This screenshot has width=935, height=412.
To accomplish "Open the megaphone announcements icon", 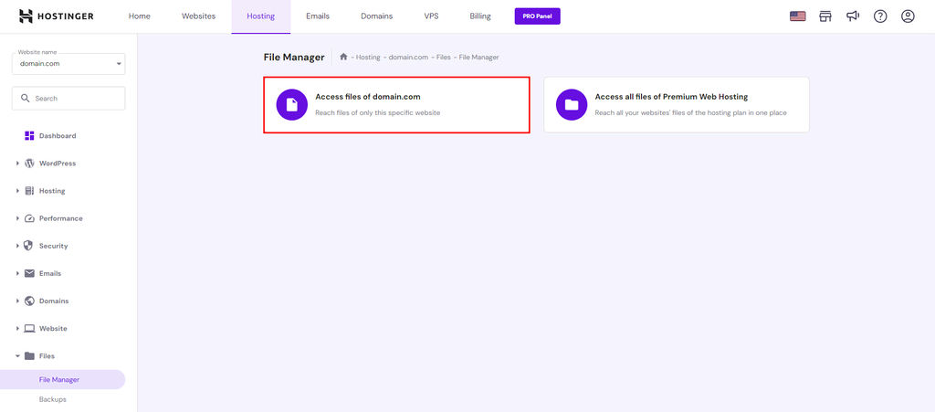I will (x=853, y=16).
